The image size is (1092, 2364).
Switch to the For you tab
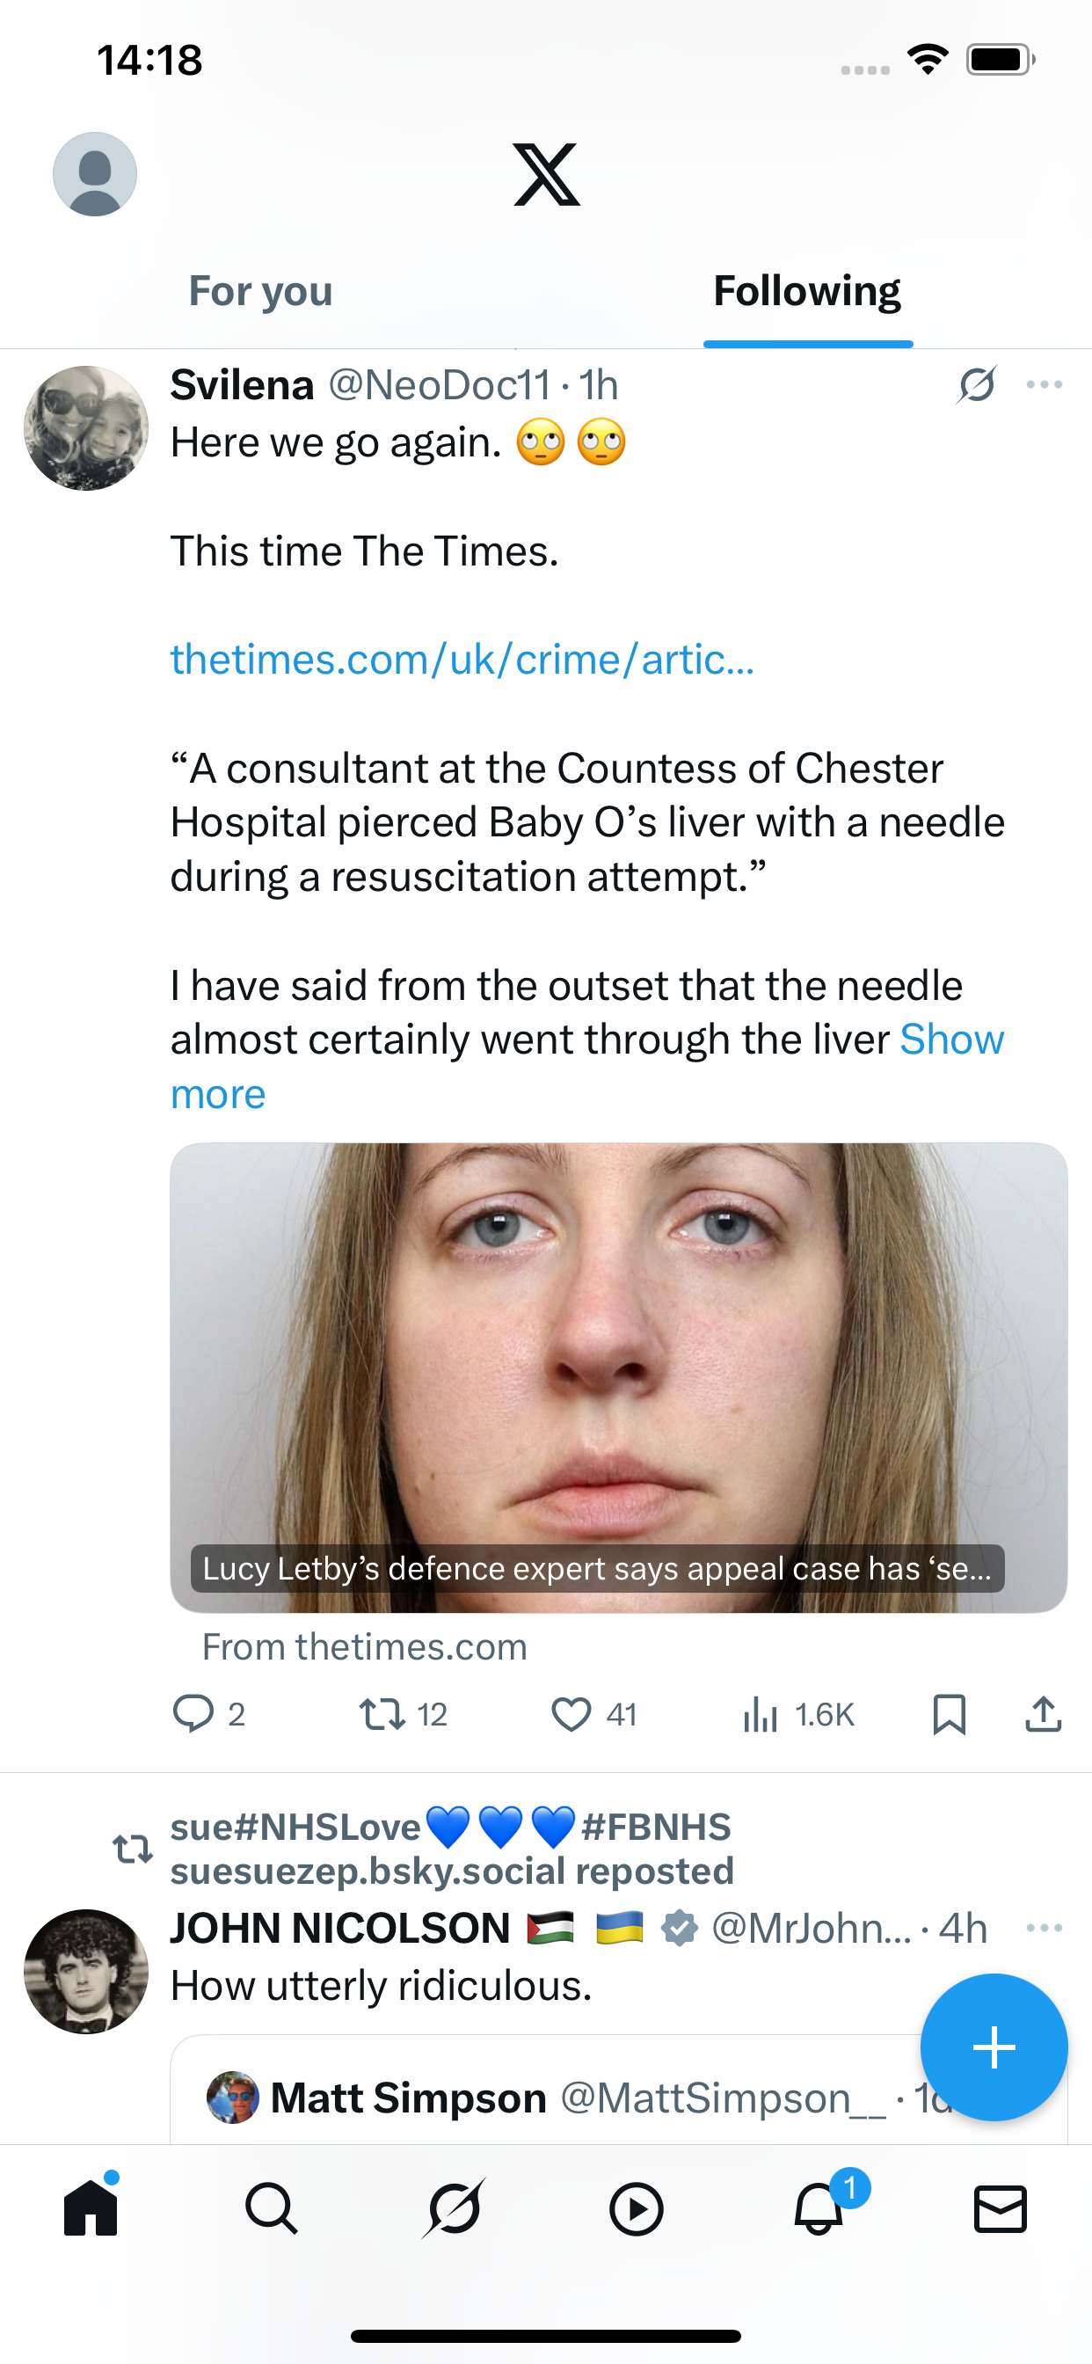(260, 291)
